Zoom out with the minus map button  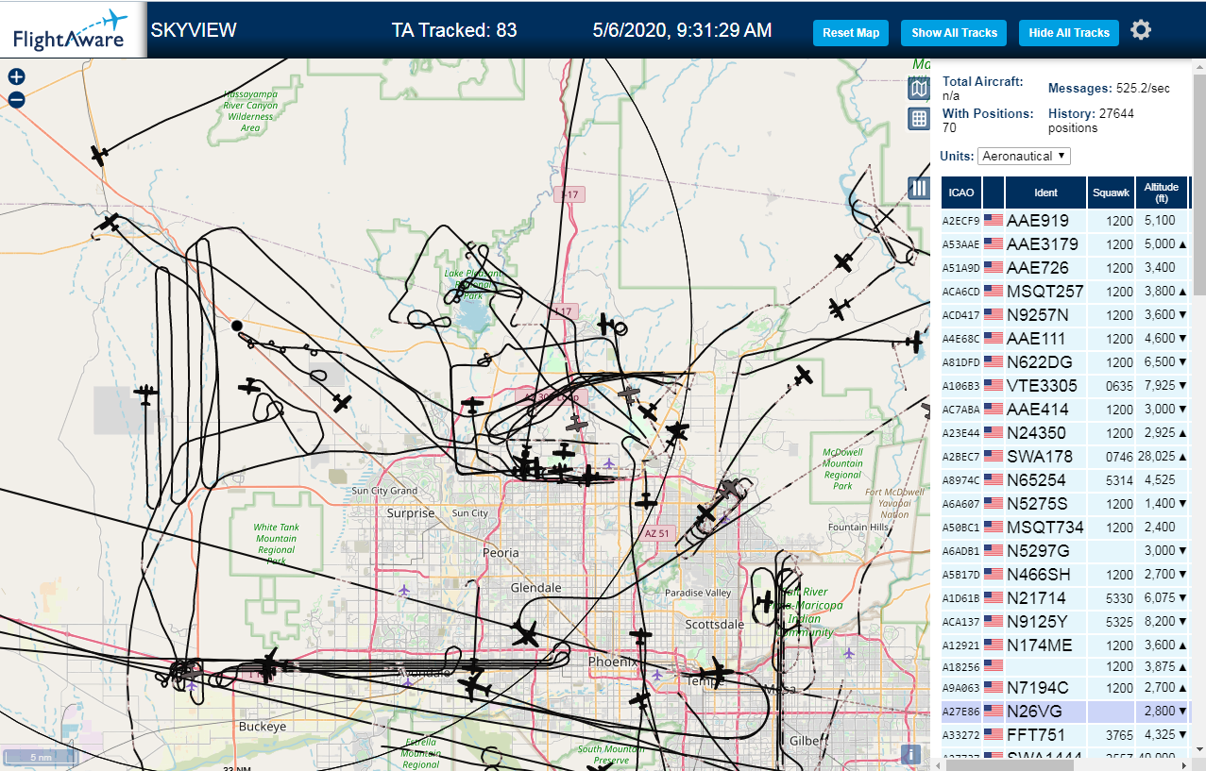point(16,100)
